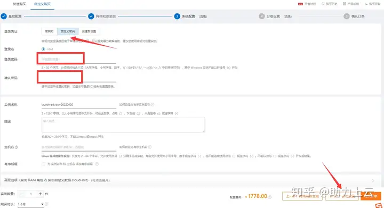This screenshot has height=208, width=384.
Task: Click the help icon beside the purchase duration dropdown
Action: 46,204
